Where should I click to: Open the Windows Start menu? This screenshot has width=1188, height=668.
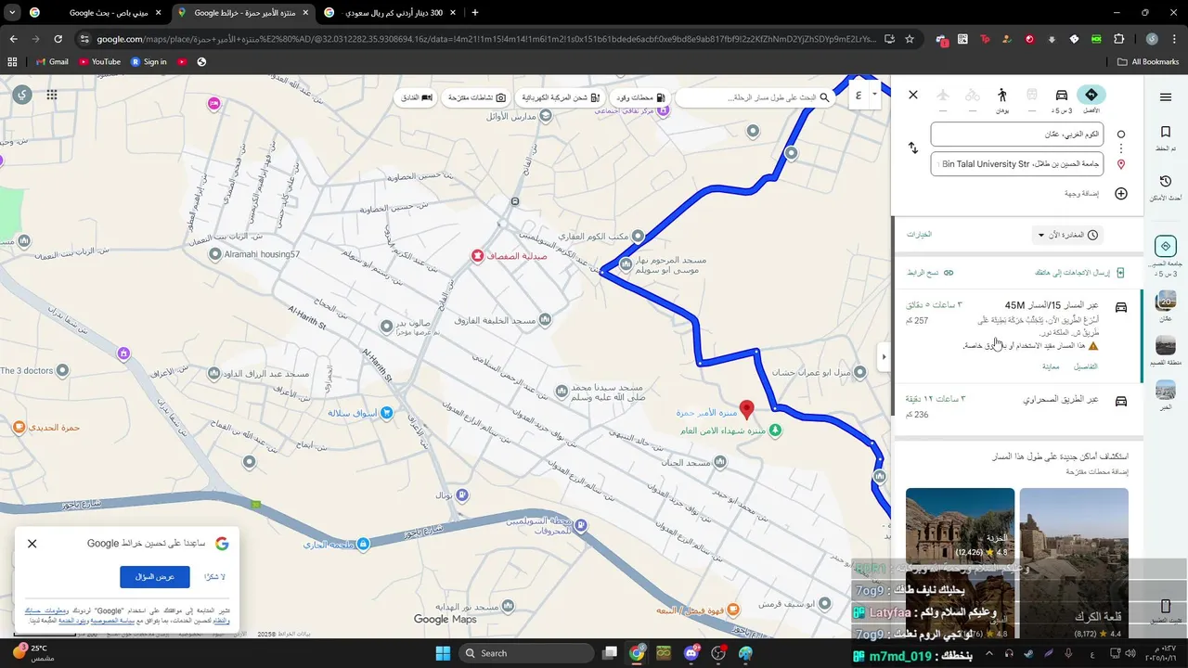443,653
